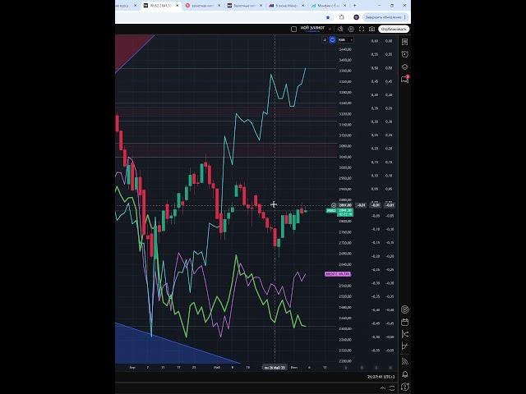This screenshot has width=526, height=394.
Task: Click the chart layout square icon
Action: click(x=294, y=30)
